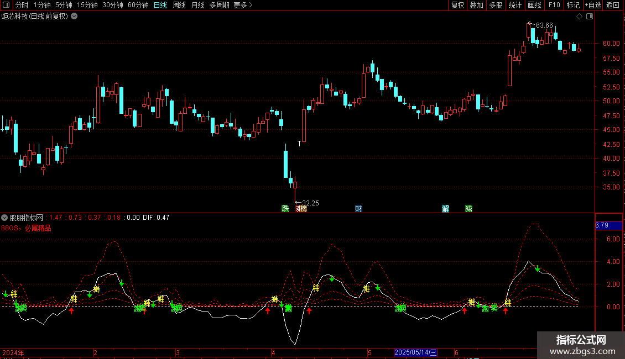Click the 跌 event marker
Screen dimensions: 625x359
click(285, 209)
